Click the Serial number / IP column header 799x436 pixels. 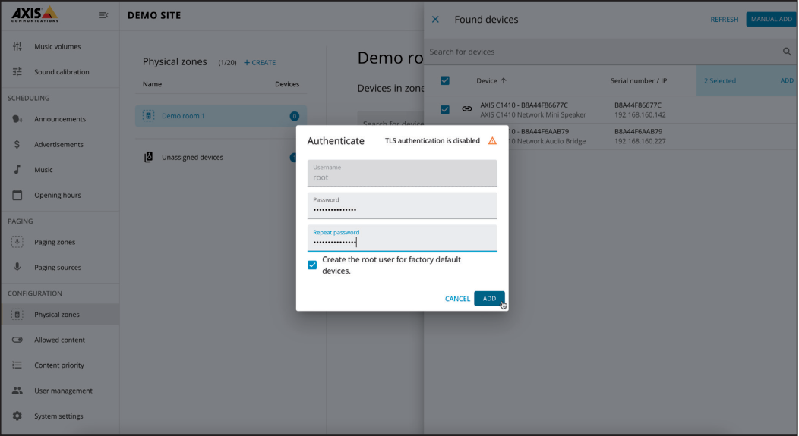point(639,81)
